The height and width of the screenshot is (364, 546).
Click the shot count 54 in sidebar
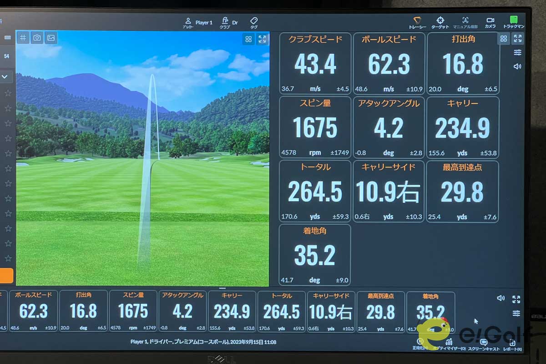click(x=6, y=56)
